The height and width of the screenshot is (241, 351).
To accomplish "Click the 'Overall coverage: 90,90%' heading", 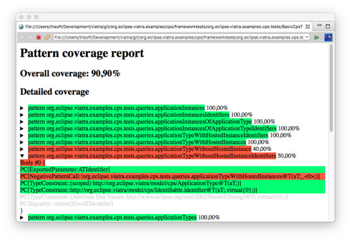I will click(x=70, y=73).
